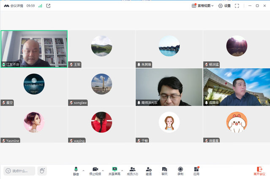Viewport: 270px width, 179px height.
Task: Start recording the meeting (录制)
Action: (180, 171)
